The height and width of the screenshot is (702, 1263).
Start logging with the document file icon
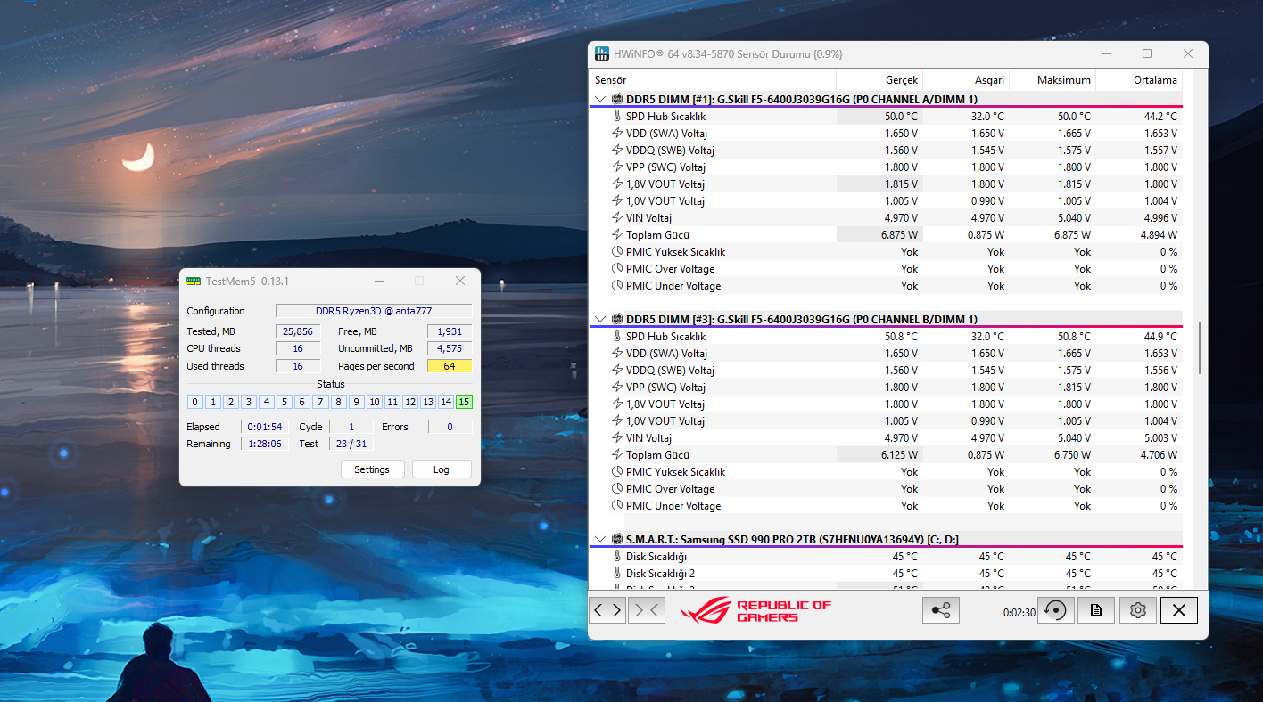pyautogui.click(x=1096, y=610)
